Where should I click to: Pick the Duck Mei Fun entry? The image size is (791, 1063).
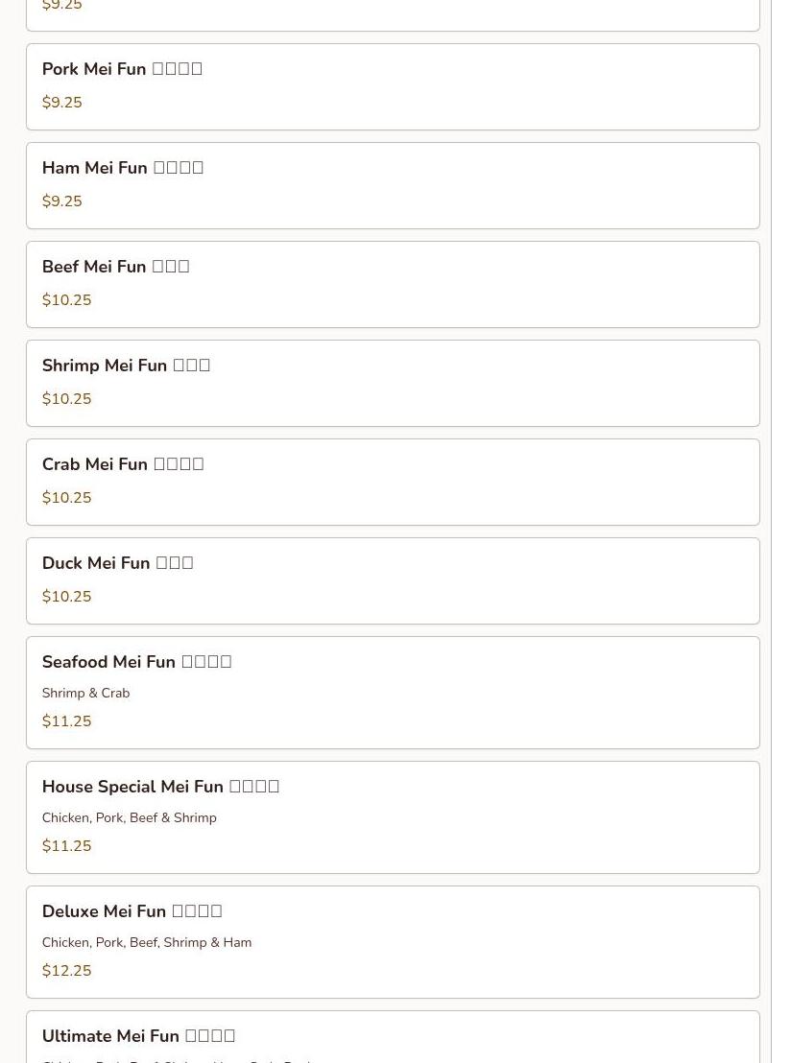117,563
